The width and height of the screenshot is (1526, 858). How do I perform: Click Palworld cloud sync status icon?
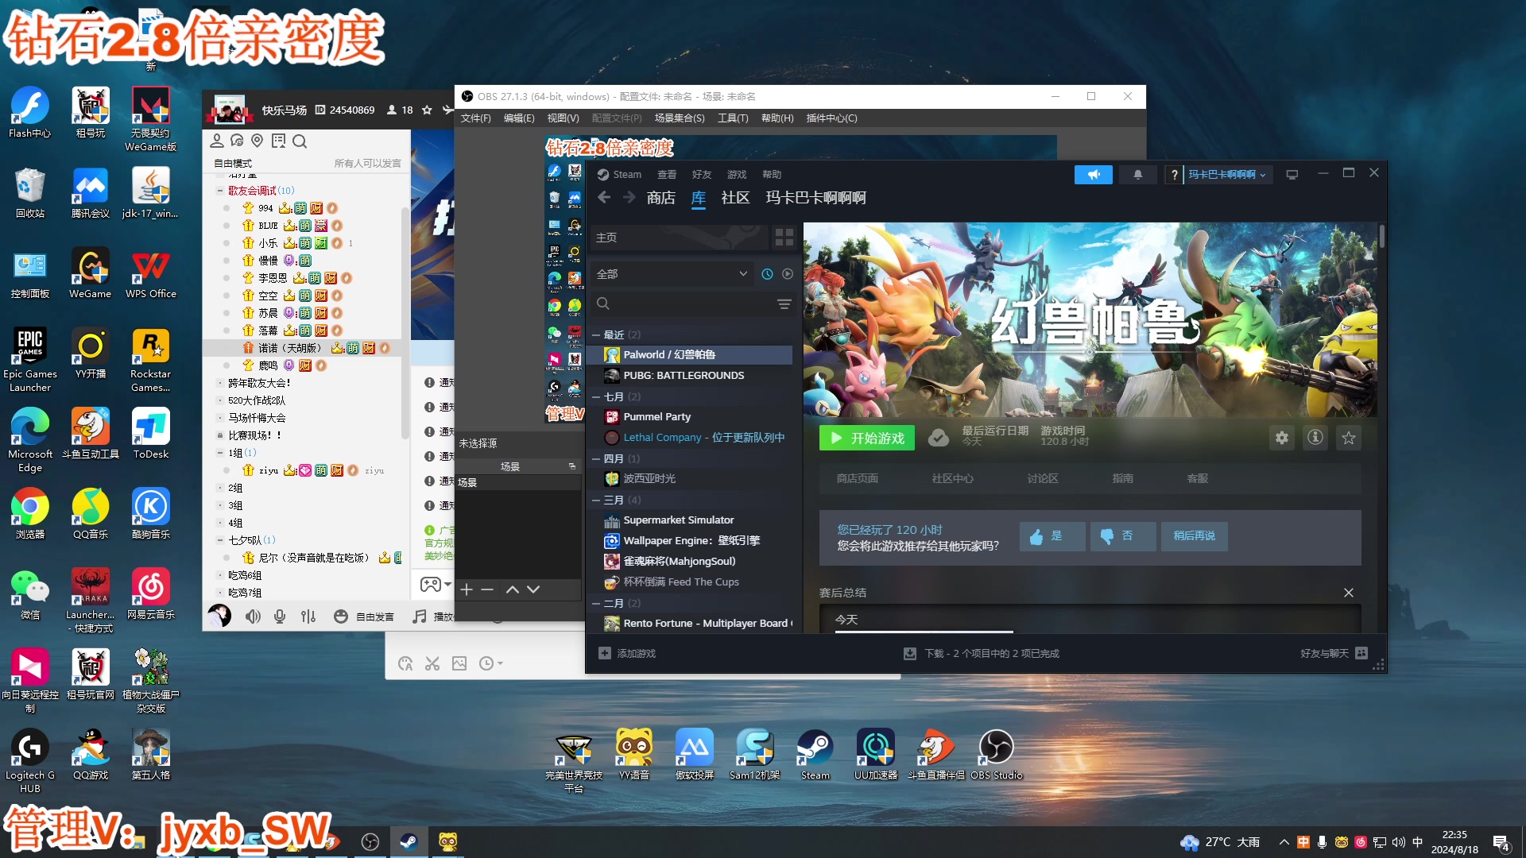click(x=939, y=438)
